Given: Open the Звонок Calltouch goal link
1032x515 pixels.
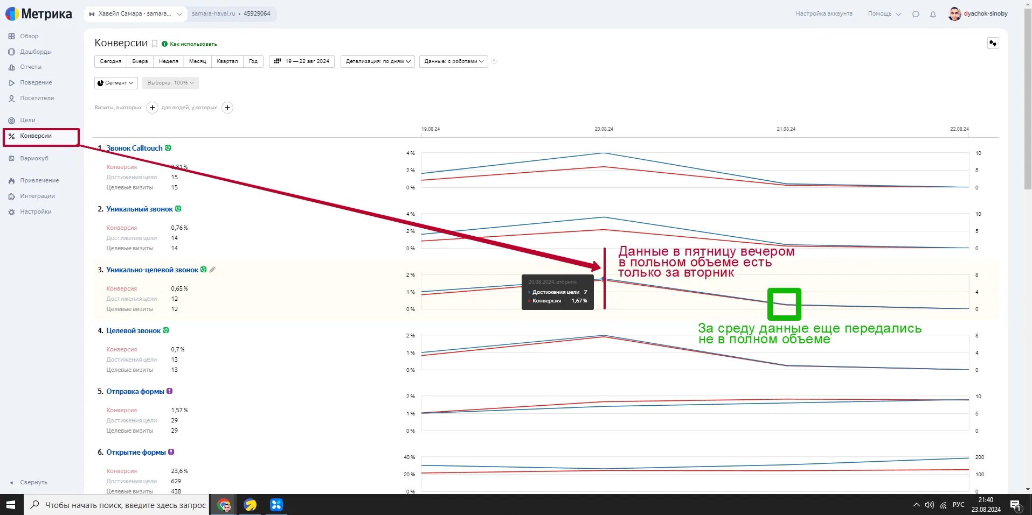Looking at the screenshot, I should click(134, 148).
